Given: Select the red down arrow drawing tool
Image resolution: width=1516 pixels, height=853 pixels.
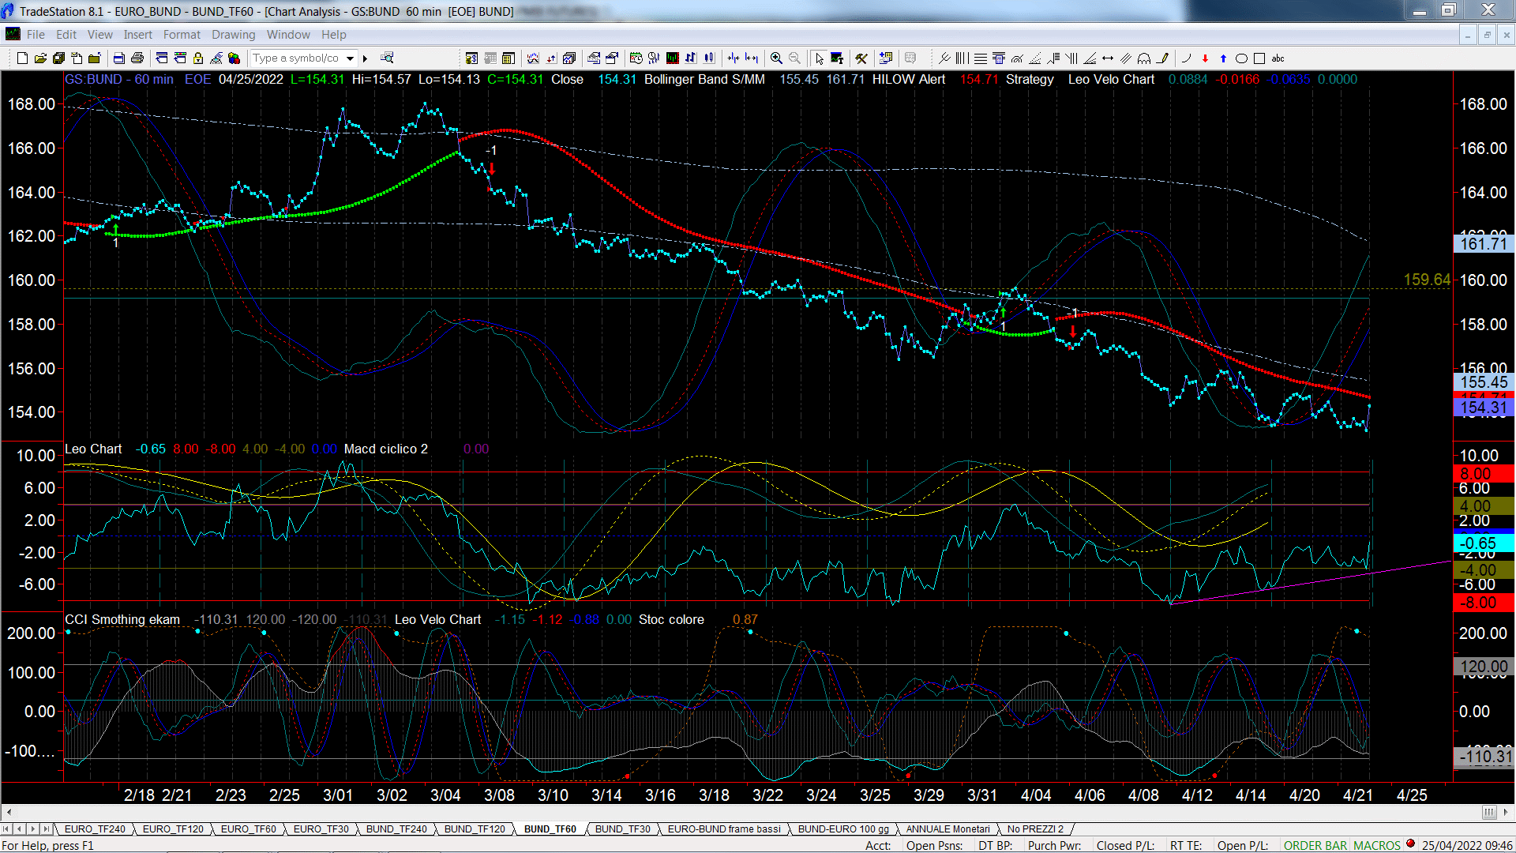Looking at the screenshot, I should coord(1205,58).
